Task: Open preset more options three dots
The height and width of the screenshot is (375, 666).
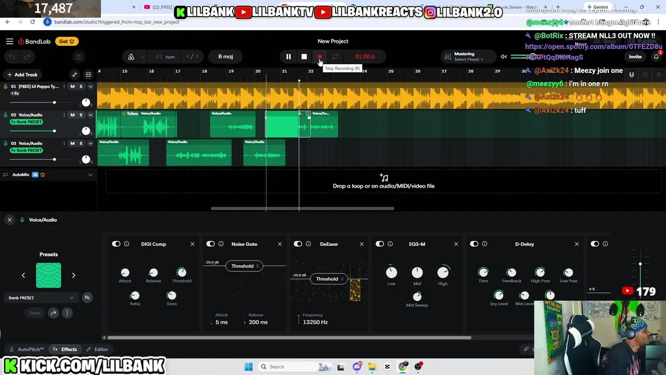Action: 67,313
